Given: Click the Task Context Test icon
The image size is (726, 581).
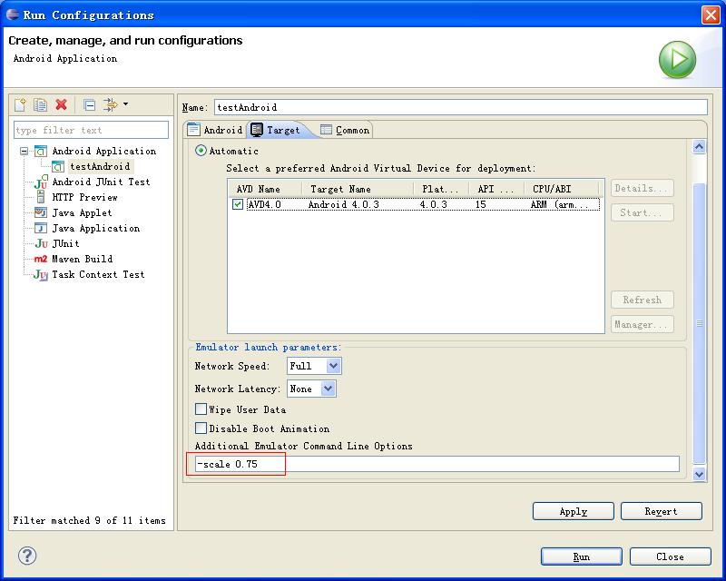Looking at the screenshot, I should pyautogui.click(x=41, y=275).
